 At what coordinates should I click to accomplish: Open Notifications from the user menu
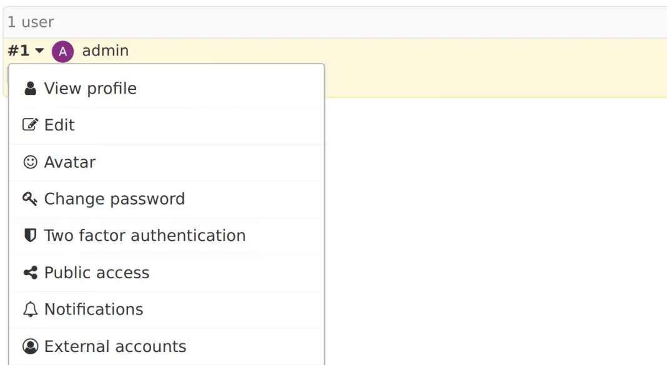(92, 309)
